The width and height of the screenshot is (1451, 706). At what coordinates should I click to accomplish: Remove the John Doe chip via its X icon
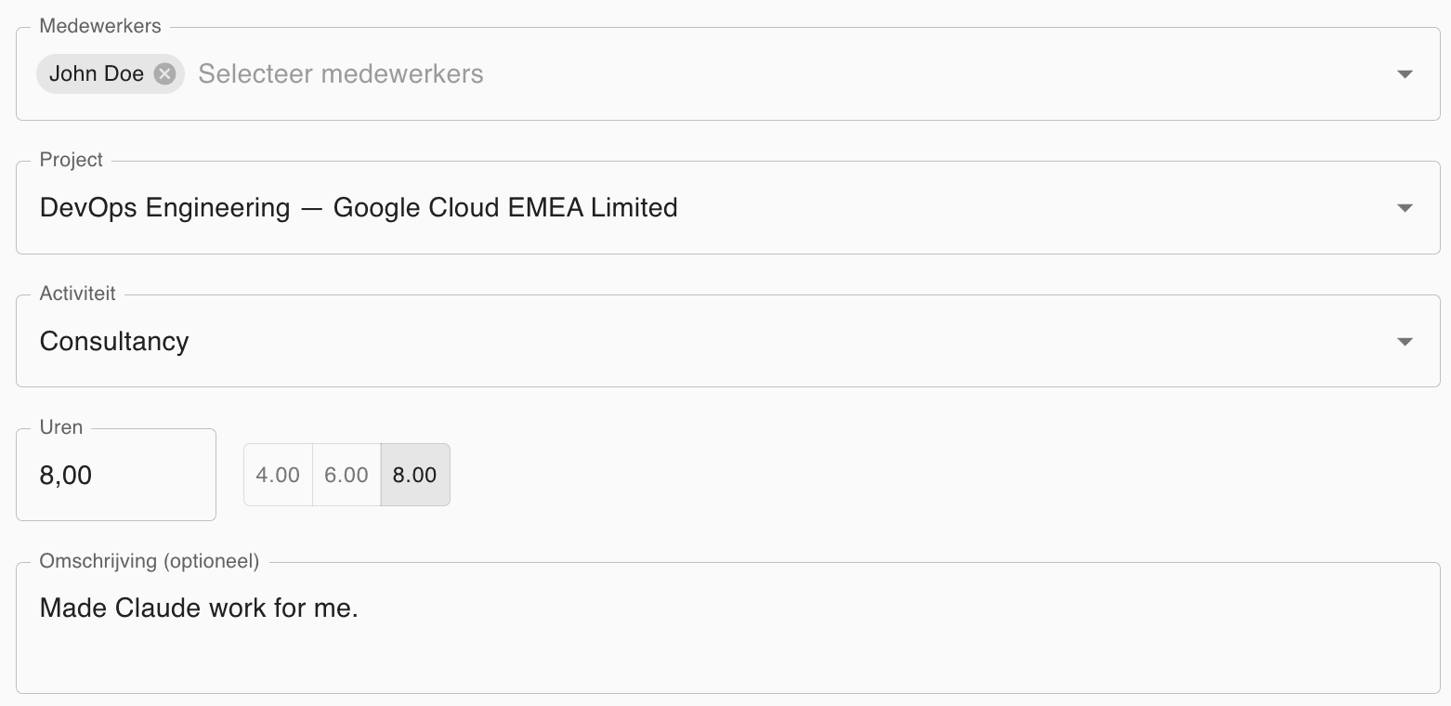point(164,74)
